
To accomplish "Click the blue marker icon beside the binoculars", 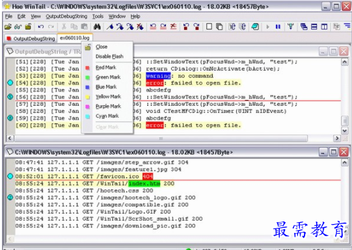I will pyautogui.click(x=110, y=27).
